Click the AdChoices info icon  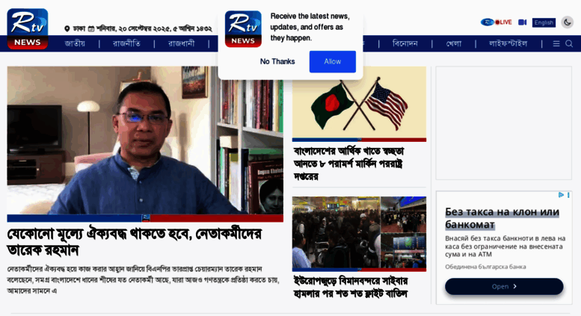click(x=561, y=195)
